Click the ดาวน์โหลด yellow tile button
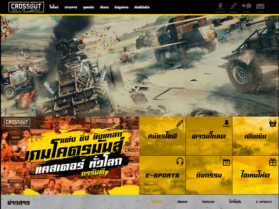279x209 pixels. coord(209,137)
